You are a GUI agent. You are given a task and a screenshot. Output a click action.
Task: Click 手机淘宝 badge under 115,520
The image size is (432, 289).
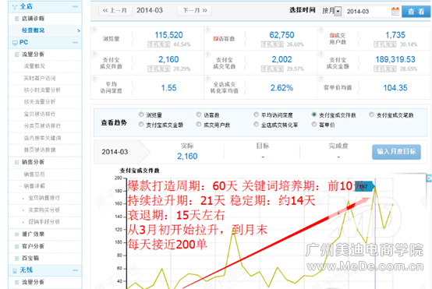pyautogui.click(x=159, y=44)
